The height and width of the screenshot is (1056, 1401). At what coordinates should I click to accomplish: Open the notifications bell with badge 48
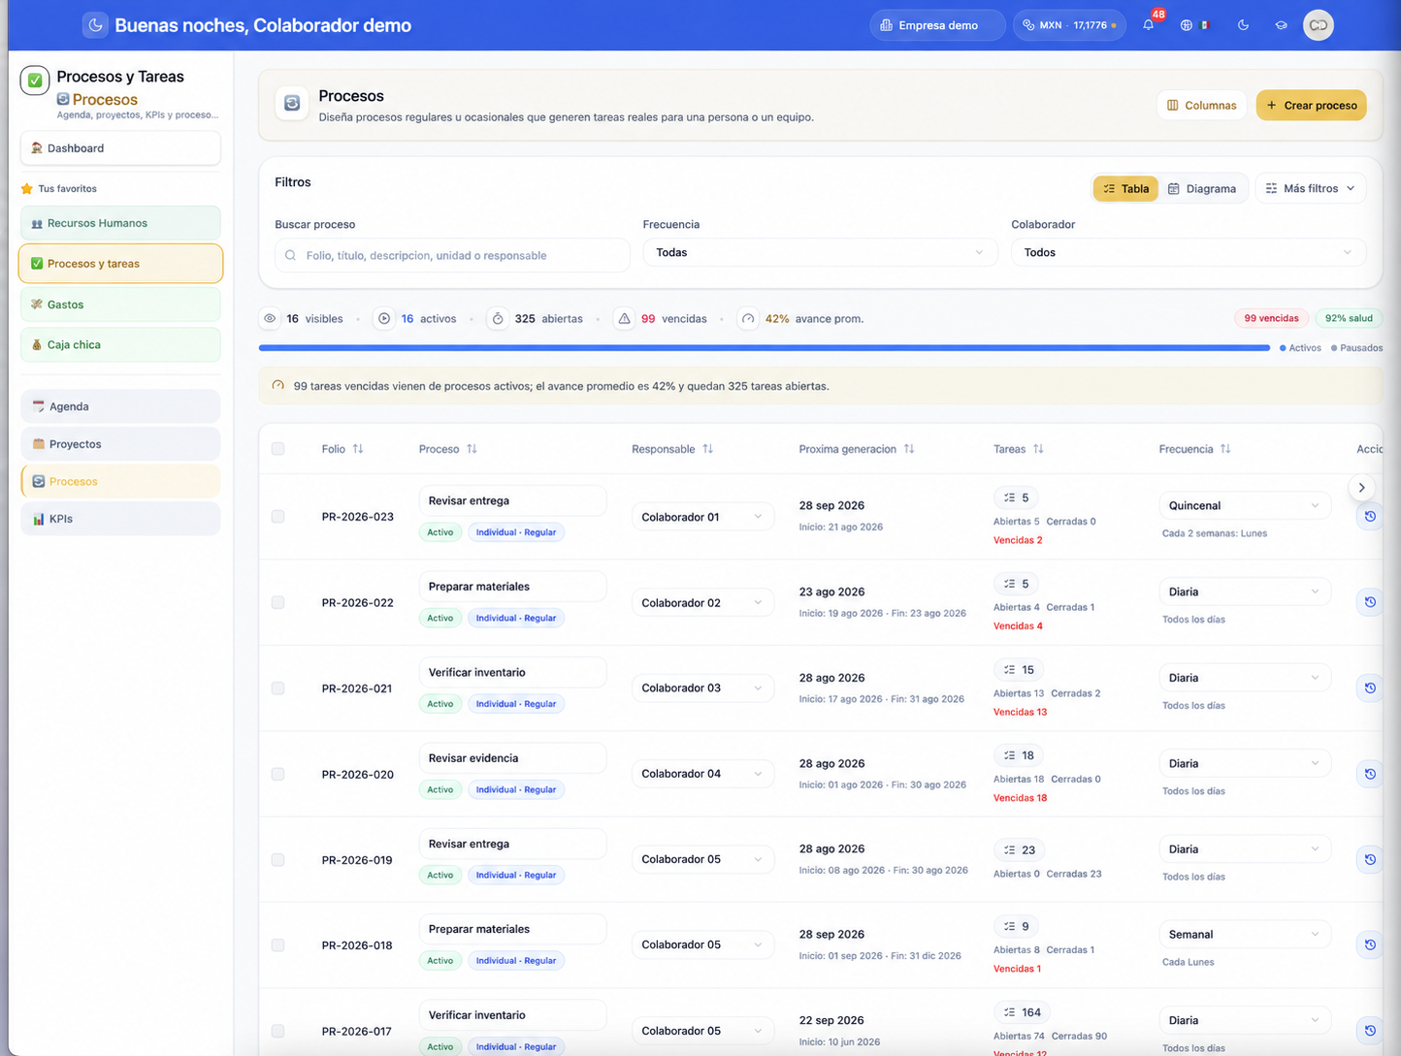(x=1149, y=25)
